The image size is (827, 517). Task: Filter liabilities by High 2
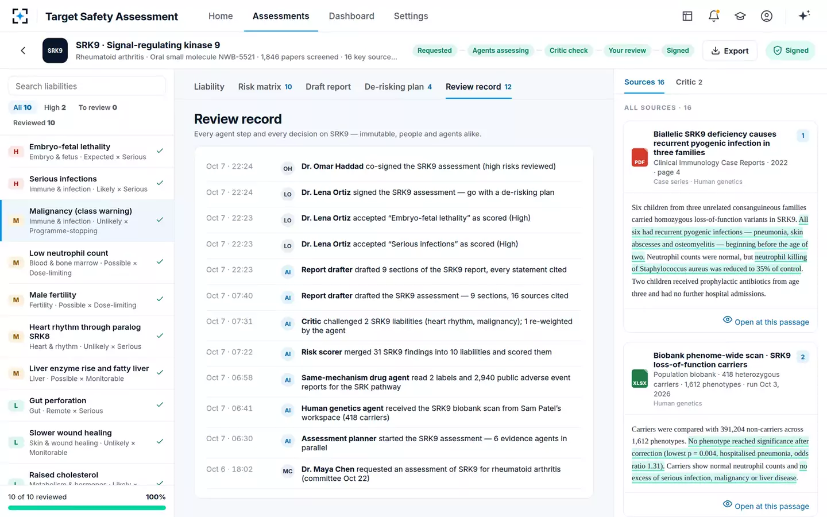55,107
